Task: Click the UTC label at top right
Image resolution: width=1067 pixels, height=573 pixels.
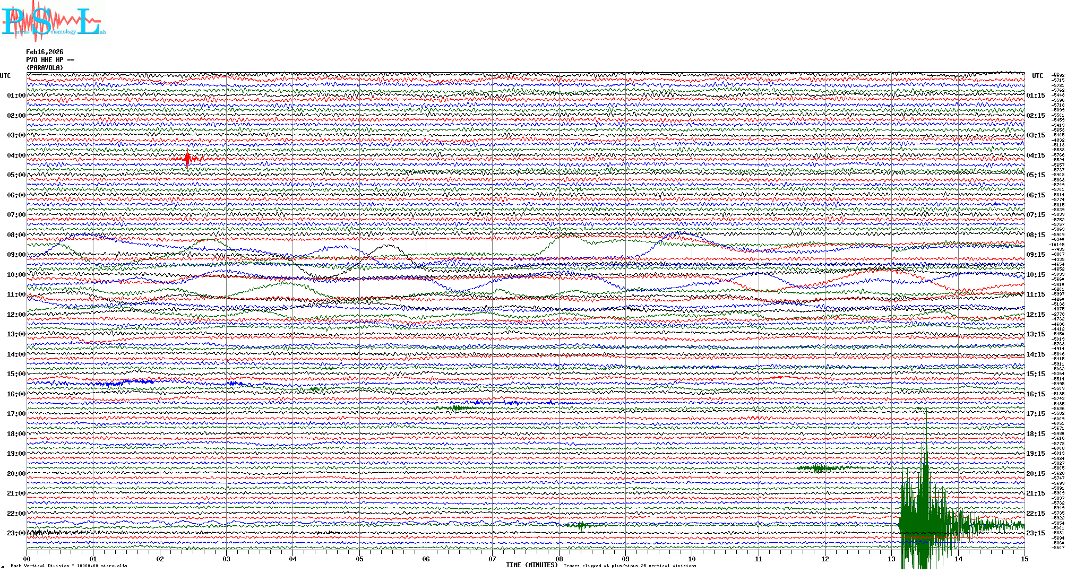Action: click(1037, 76)
